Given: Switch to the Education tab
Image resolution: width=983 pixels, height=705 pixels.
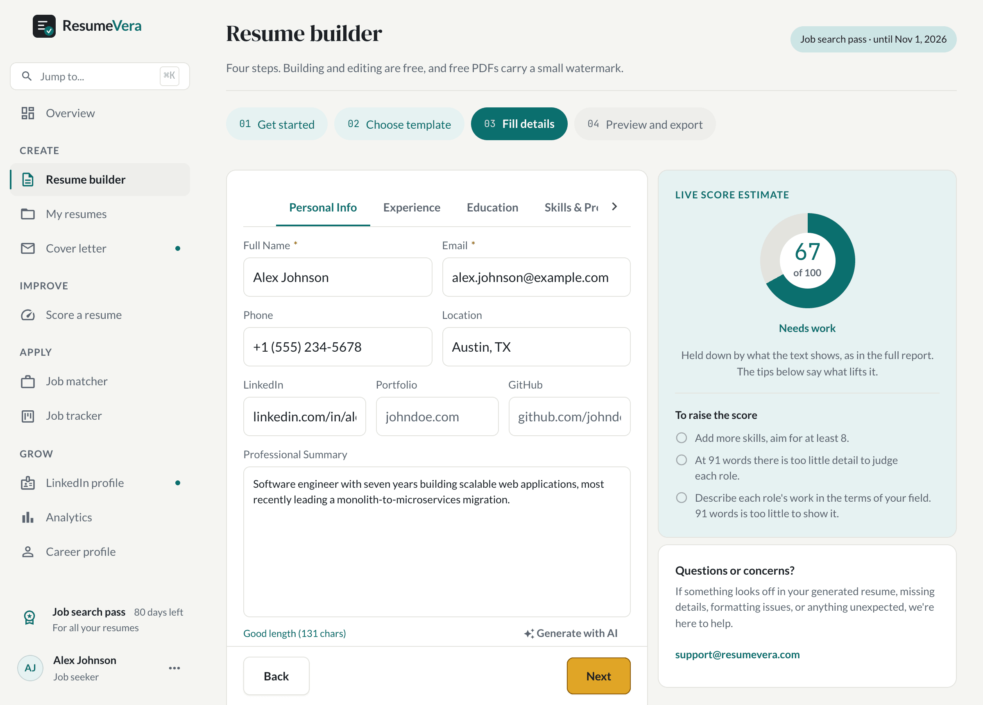Looking at the screenshot, I should click(492, 207).
